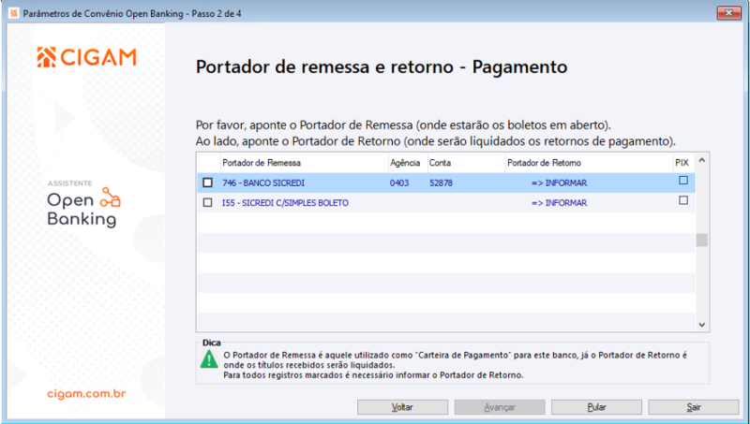750x424 pixels.
Task: Click the title bar application icon
Action: point(13,13)
